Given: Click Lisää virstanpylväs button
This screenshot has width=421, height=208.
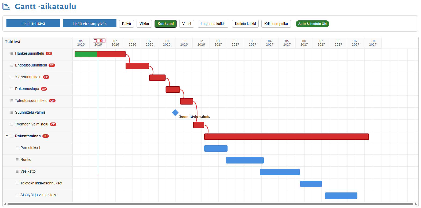Looking at the screenshot, I should (x=90, y=23).
